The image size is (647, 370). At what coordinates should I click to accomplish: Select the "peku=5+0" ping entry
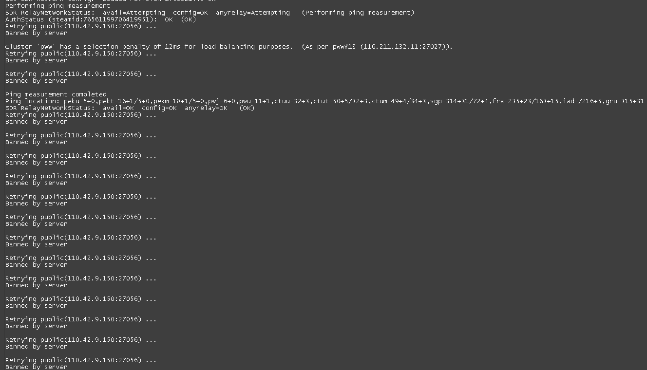79,101
